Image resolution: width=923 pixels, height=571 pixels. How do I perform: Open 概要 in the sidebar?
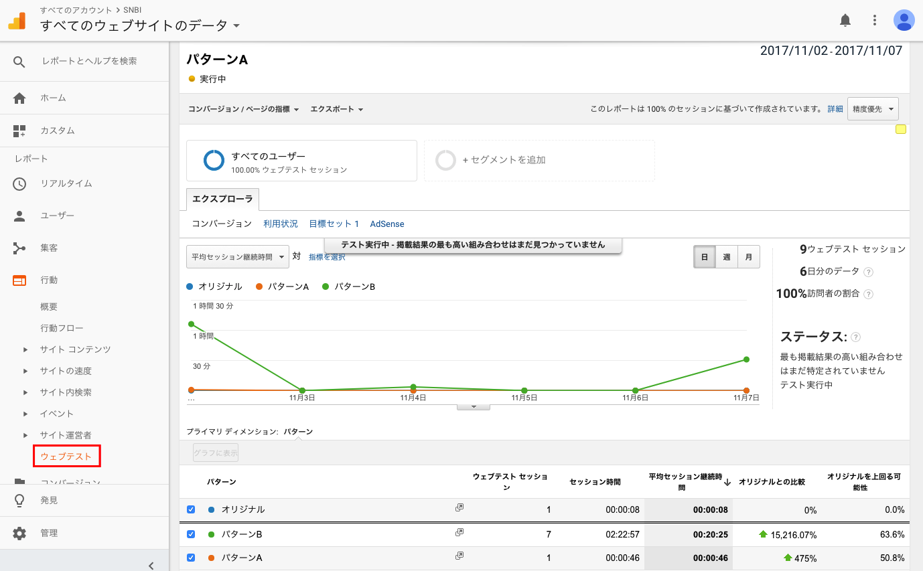pyautogui.click(x=49, y=307)
